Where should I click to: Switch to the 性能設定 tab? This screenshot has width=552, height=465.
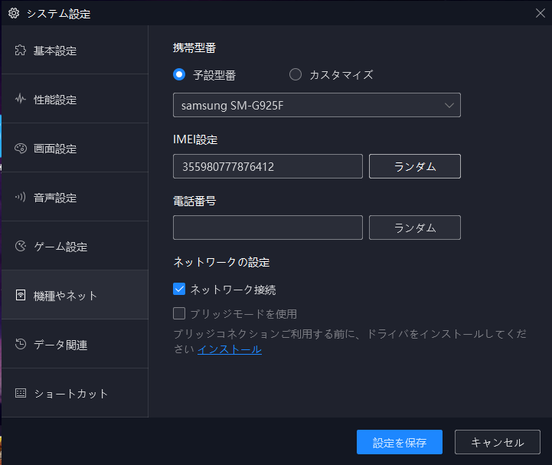coord(74,99)
